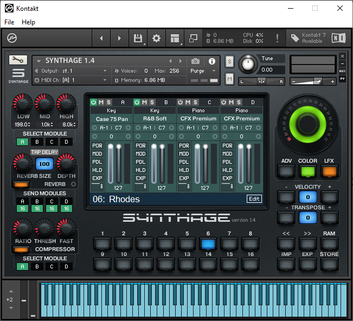The height and width of the screenshot is (321, 353).
Task: Load the previous SYNTHAGE instrument preset arrow
Action: point(170,61)
